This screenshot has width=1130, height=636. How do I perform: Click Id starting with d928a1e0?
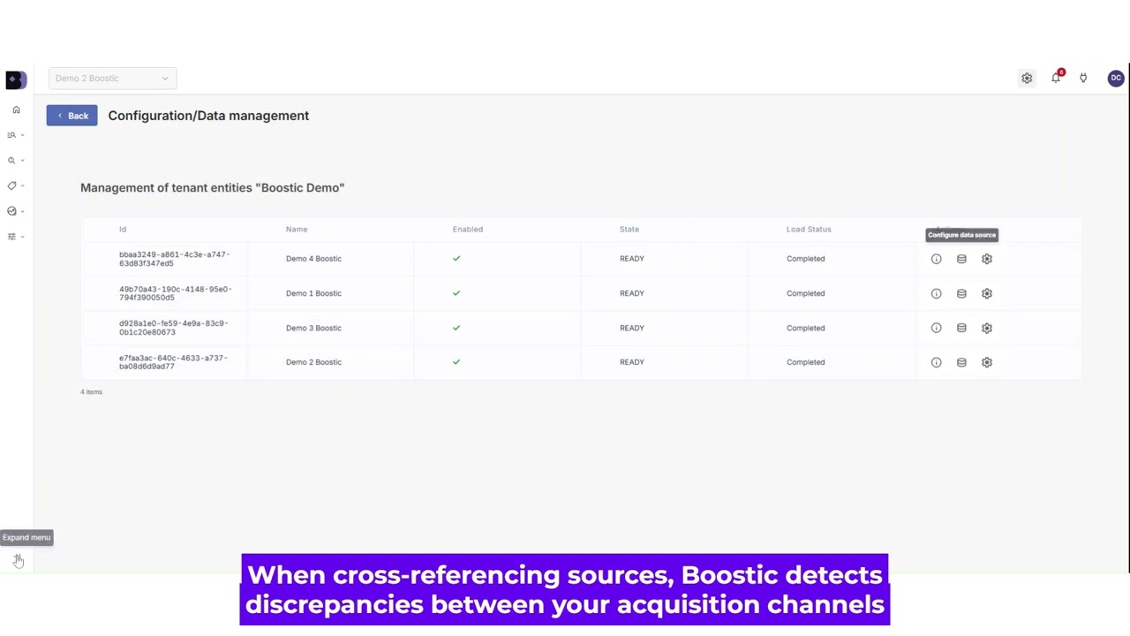(174, 328)
